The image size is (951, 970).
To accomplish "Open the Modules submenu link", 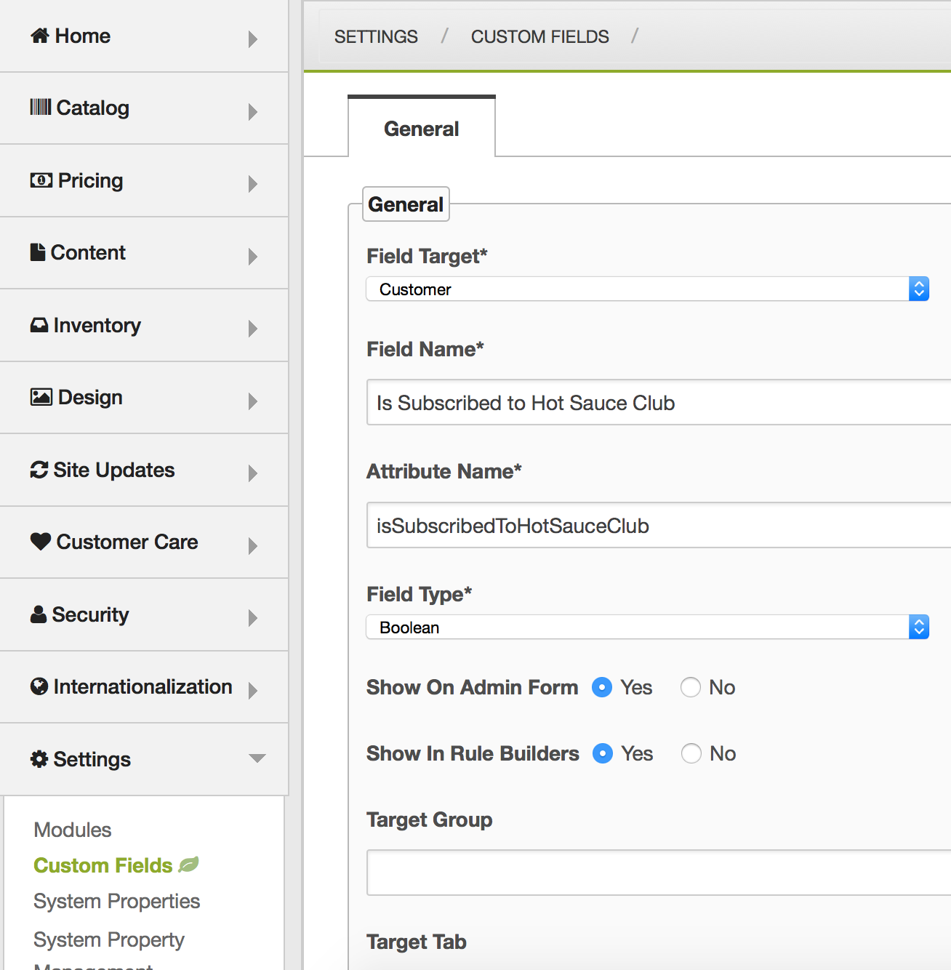I will tap(73, 830).
